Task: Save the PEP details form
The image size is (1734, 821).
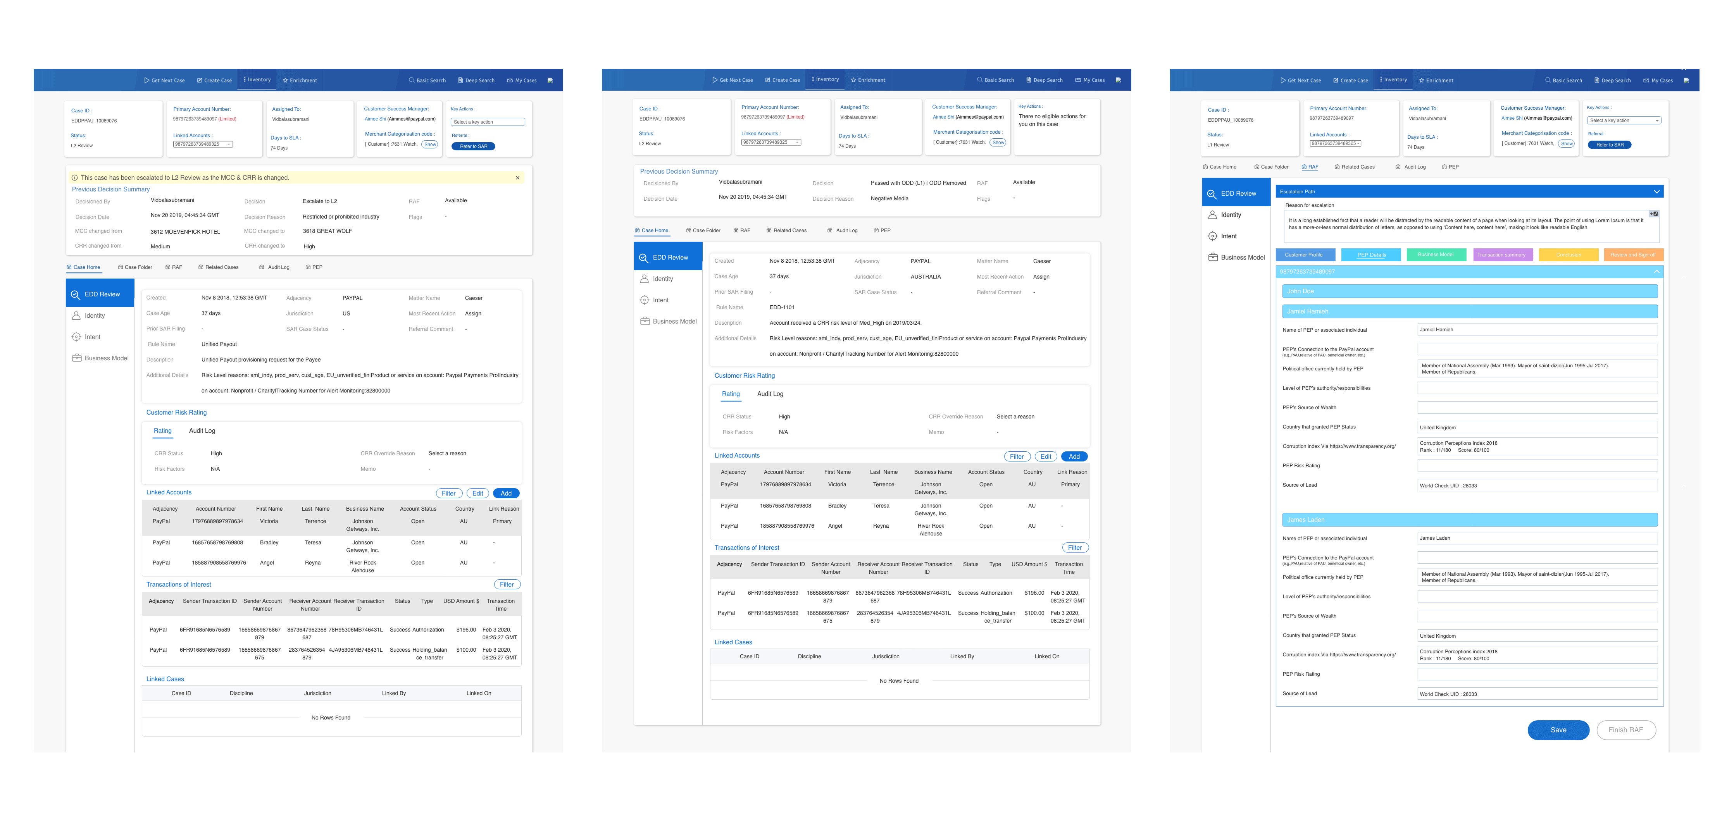Action: click(1558, 730)
